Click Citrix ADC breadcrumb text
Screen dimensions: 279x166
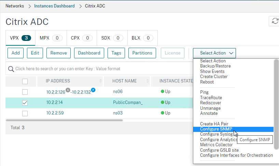tap(95, 6)
